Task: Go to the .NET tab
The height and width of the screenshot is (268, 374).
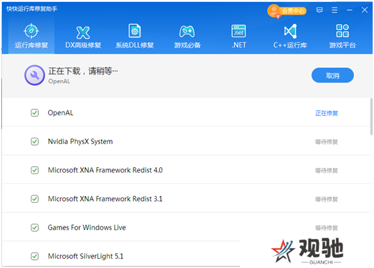Action: [239, 36]
